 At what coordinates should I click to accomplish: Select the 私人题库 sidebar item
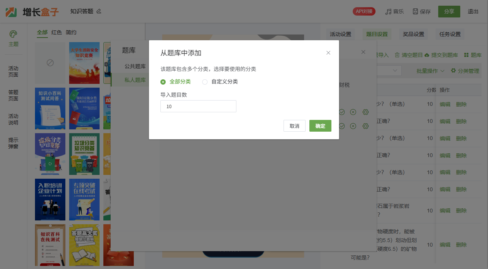(135, 80)
